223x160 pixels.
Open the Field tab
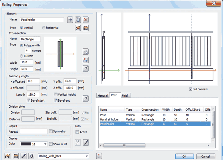[125, 95]
